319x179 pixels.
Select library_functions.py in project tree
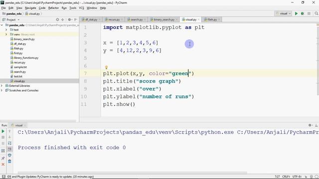[26, 58]
